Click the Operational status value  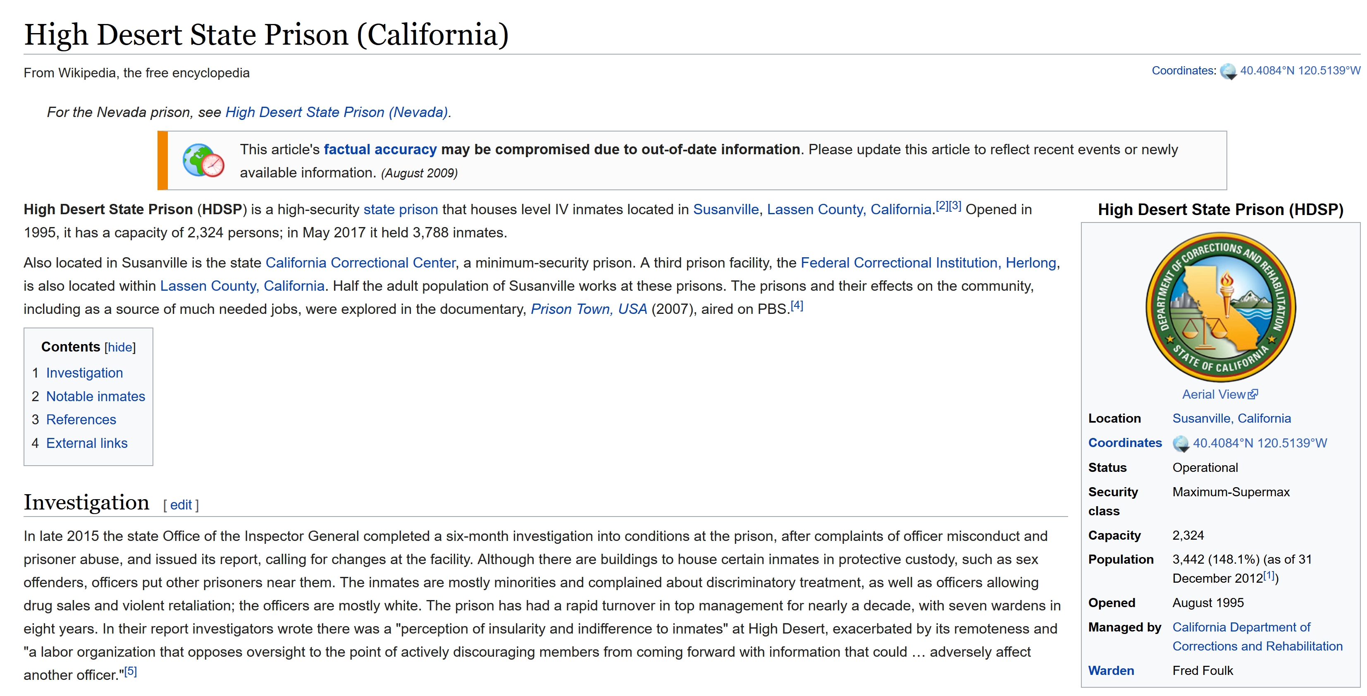click(x=1205, y=467)
